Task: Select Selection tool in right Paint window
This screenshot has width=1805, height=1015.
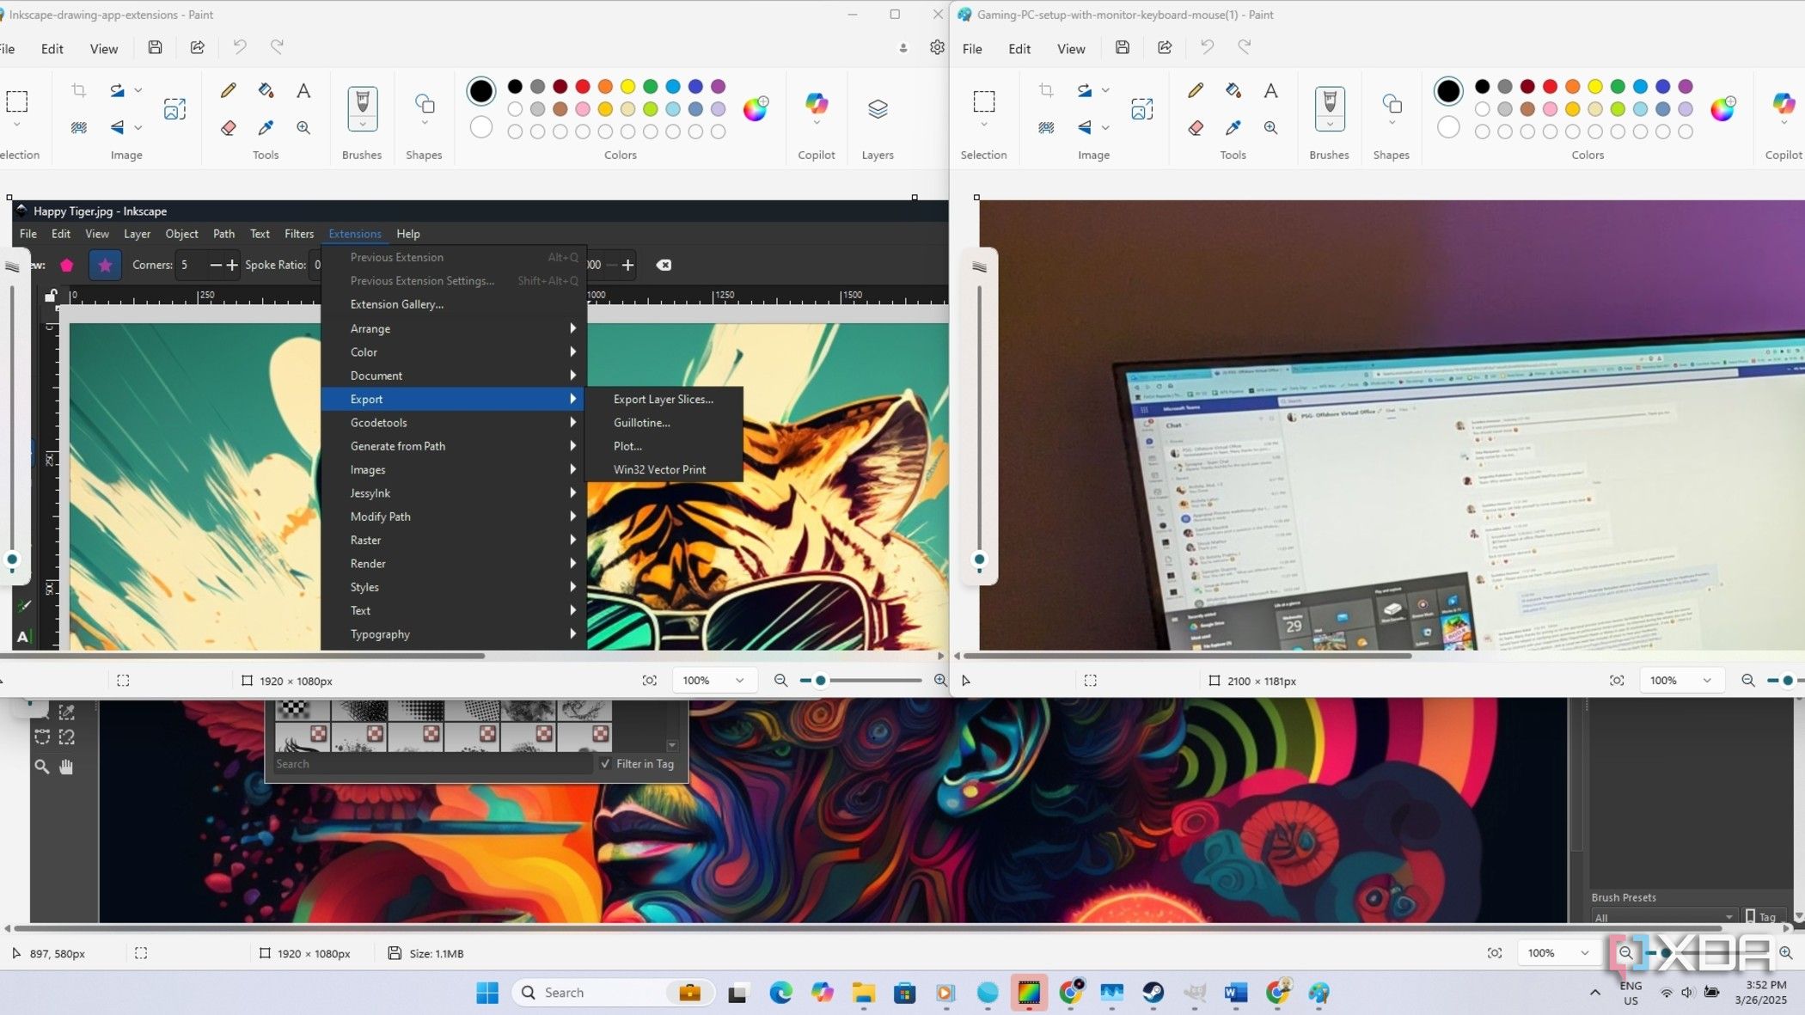Action: [984, 101]
